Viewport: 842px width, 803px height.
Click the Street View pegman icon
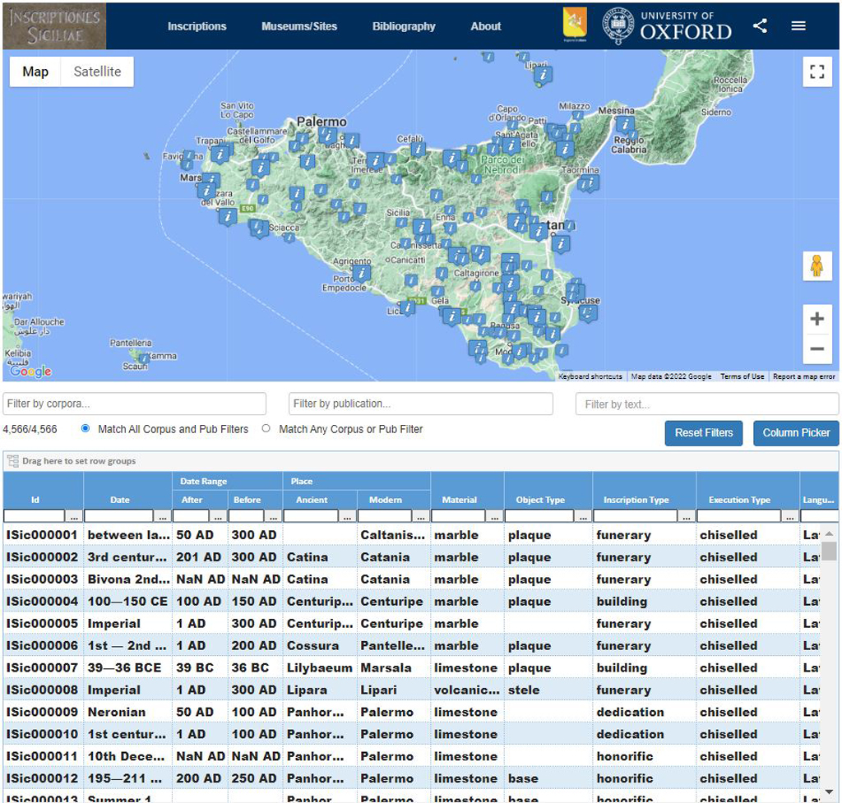[817, 266]
